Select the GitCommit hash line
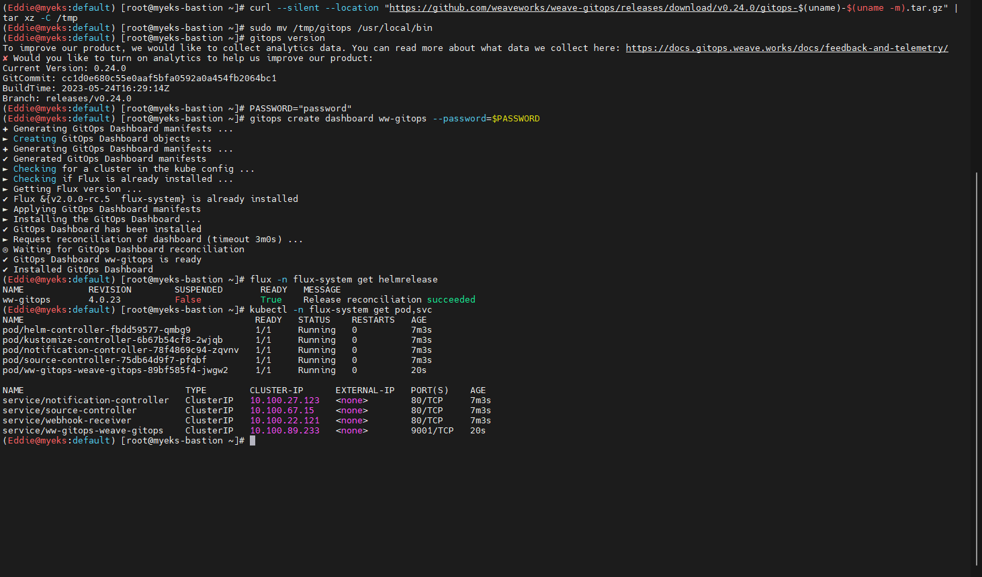This screenshot has width=982, height=577. pyautogui.click(x=140, y=78)
